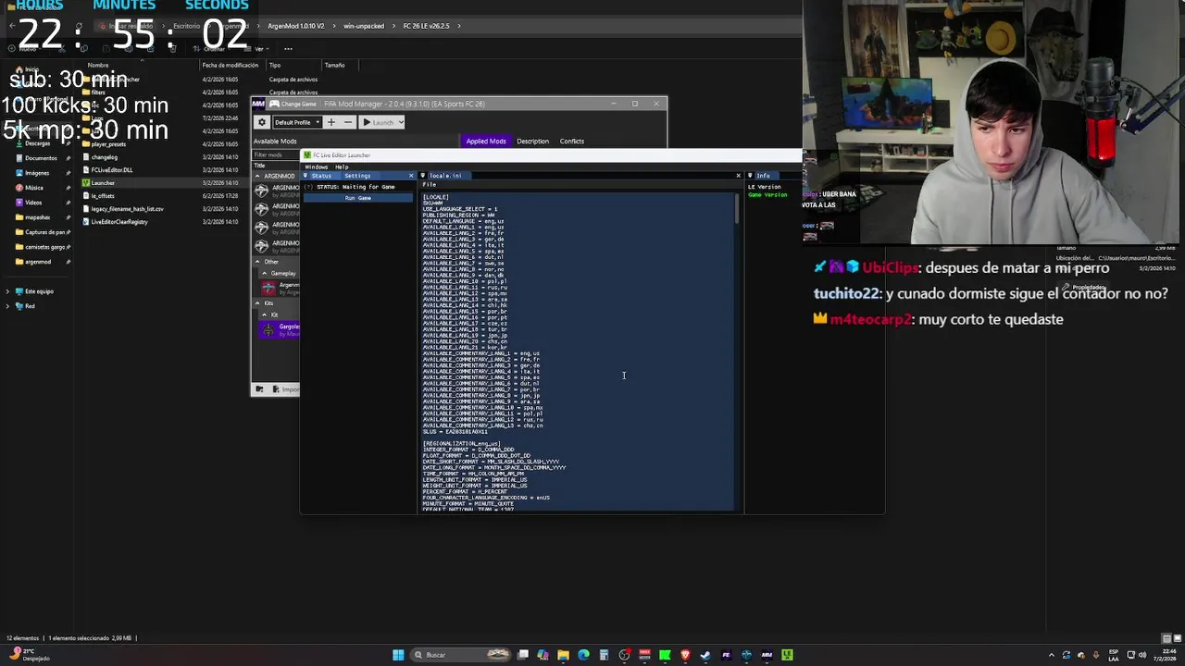Open the player_presets folder
This screenshot has width=1185, height=666.
coord(107,144)
